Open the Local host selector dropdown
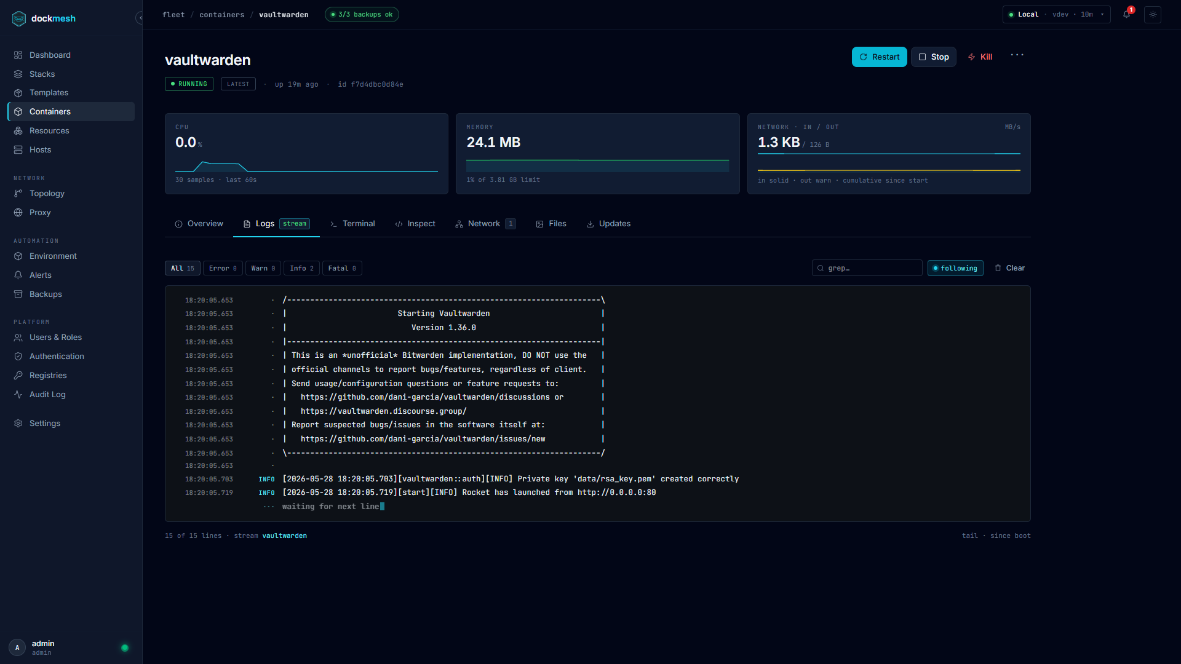The image size is (1181, 664). coord(1056,15)
